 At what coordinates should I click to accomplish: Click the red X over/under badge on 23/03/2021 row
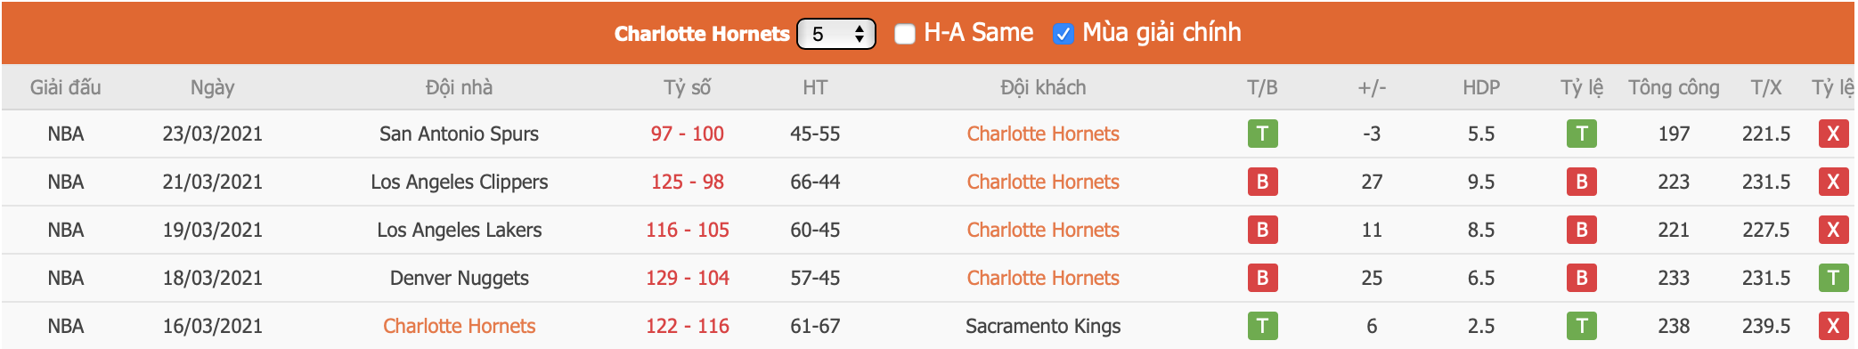1832,134
